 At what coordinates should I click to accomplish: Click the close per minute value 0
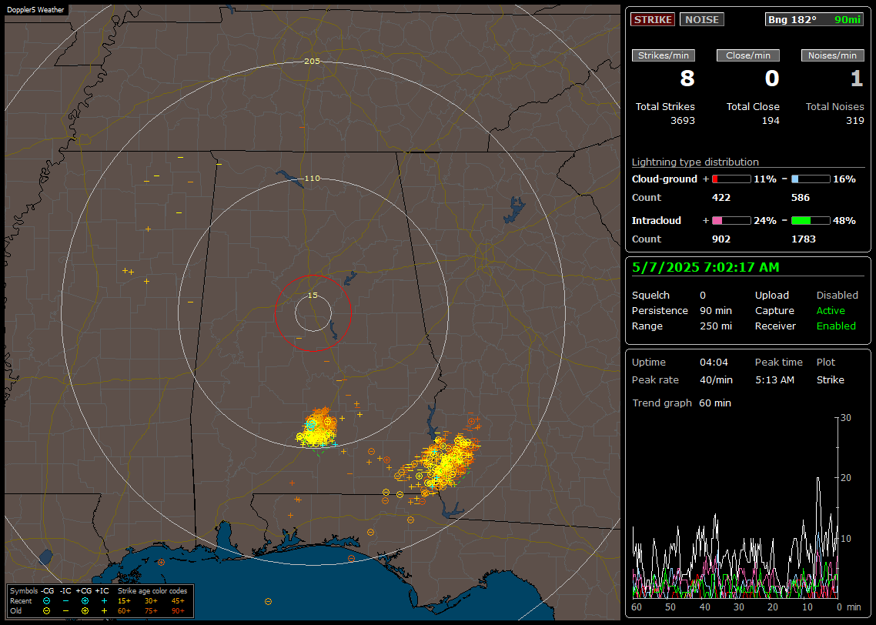coord(772,79)
